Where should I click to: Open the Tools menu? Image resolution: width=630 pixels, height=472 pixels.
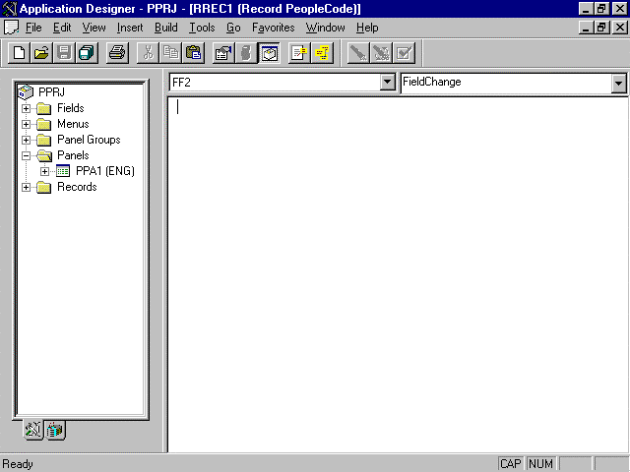pos(202,28)
